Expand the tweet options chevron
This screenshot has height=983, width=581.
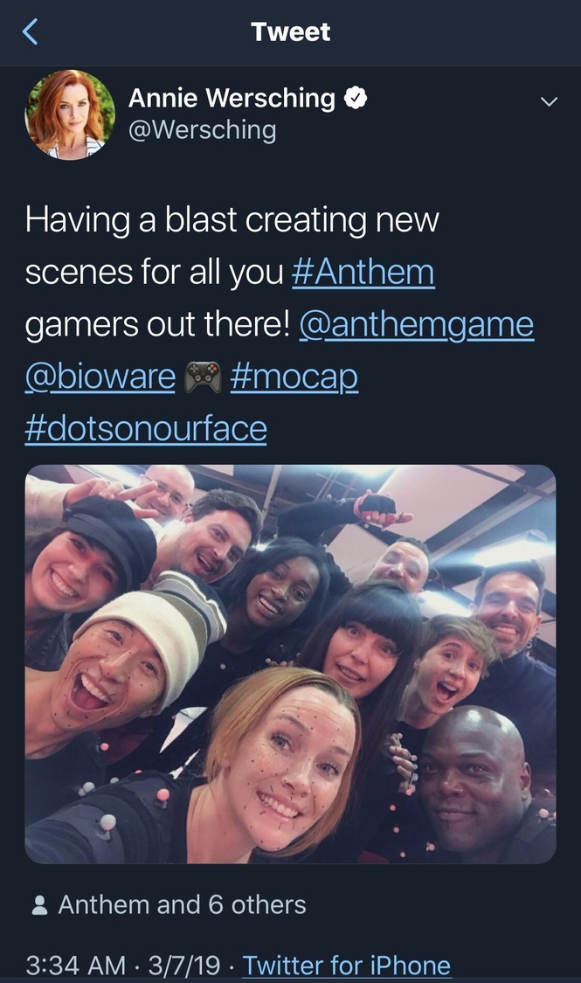pyautogui.click(x=549, y=101)
